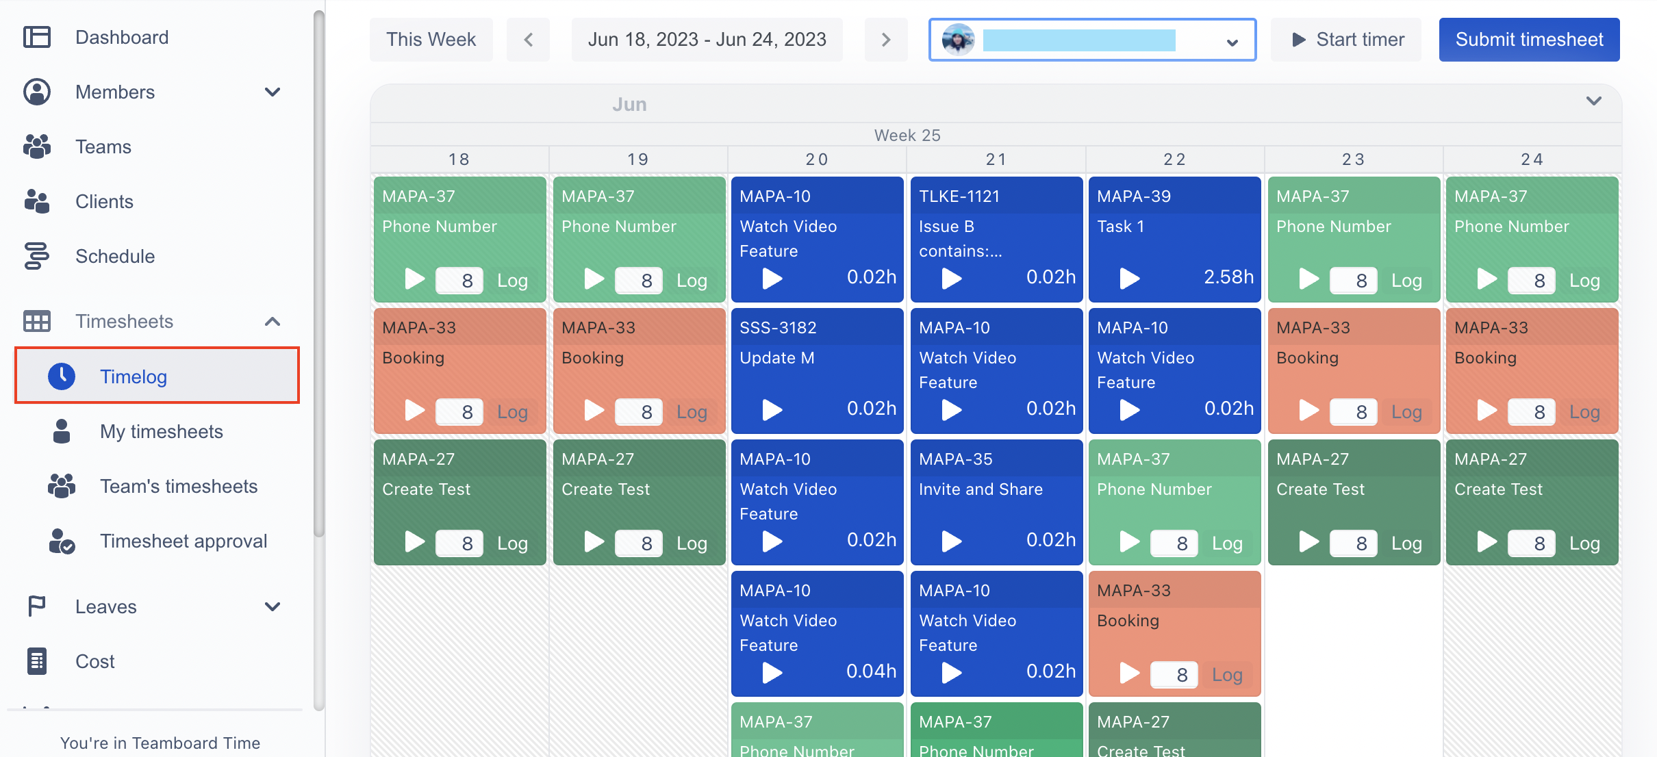Expand the Members menu chevron

(273, 92)
